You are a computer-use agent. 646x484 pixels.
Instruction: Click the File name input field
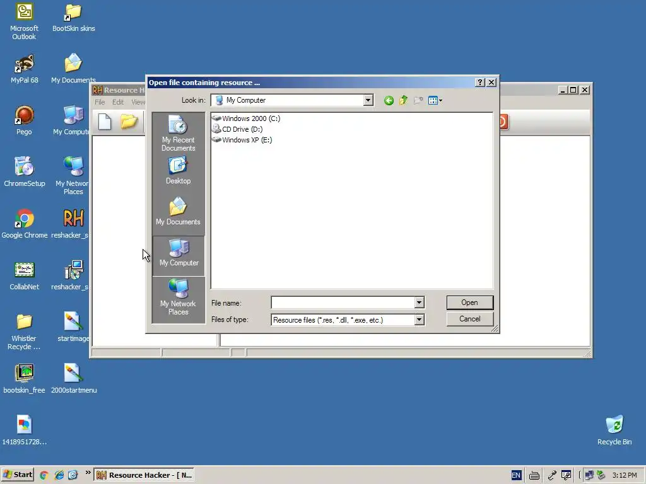click(343, 302)
